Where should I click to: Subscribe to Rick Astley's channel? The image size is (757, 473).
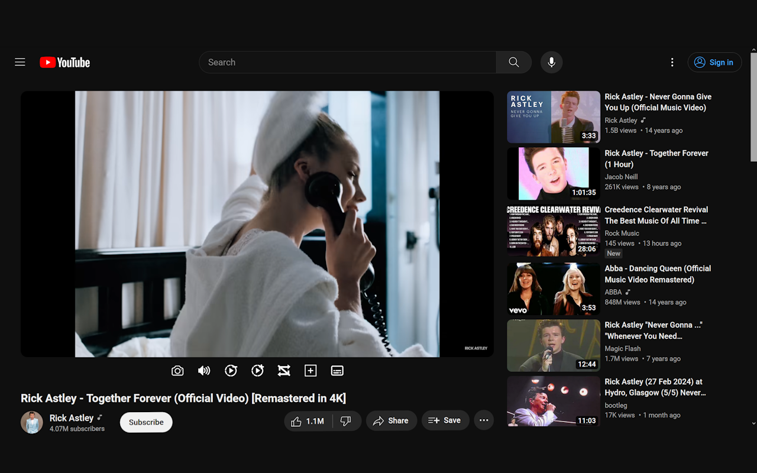point(145,422)
